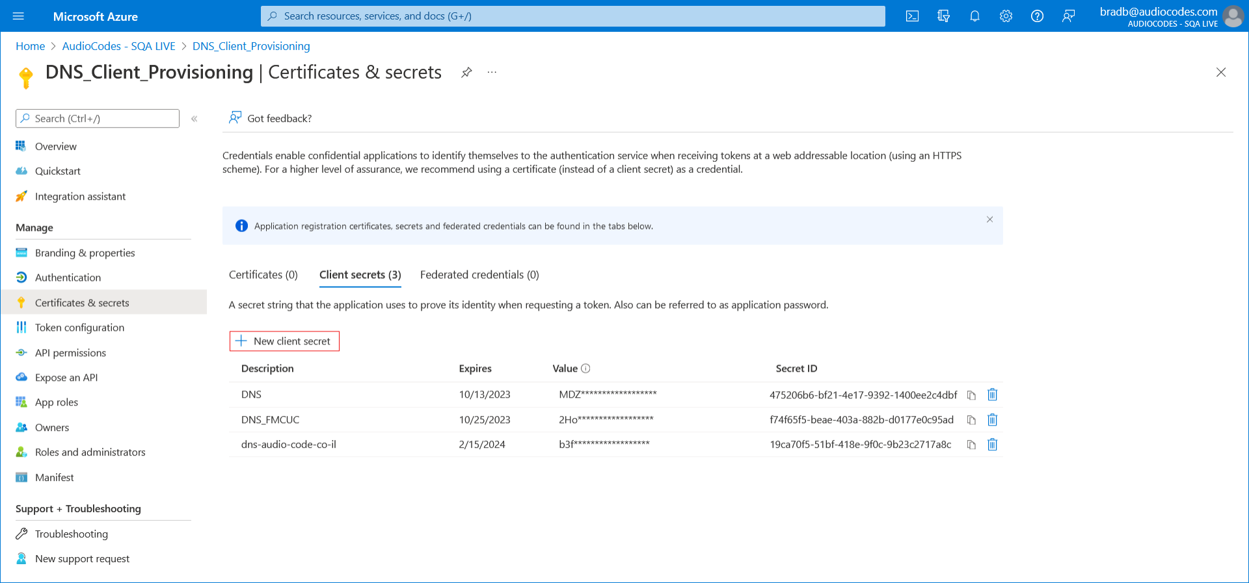Image resolution: width=1249 pixels, height=583 pixels.
Task: Open Directories and subscriptions filter icon
Action: pos(943,16)
